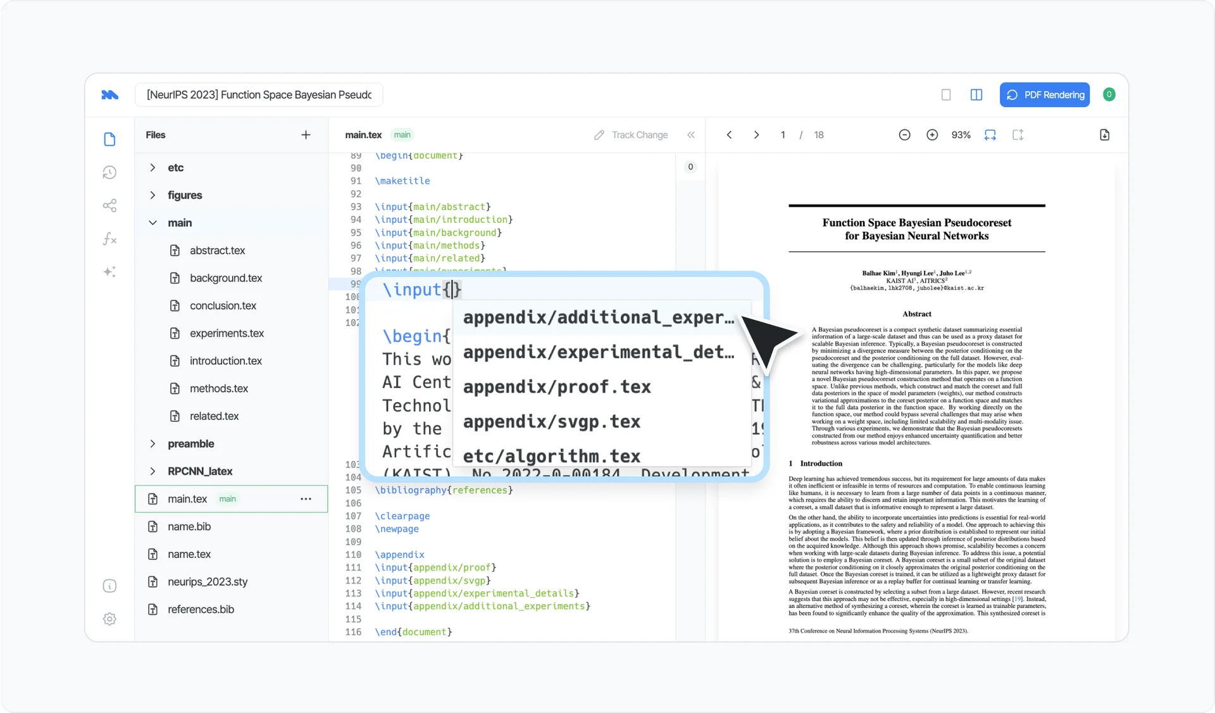The width and height of the screenshot is (1215, 713).
Task: Zoom in the PDF preview
Action: tap(932, 135)
